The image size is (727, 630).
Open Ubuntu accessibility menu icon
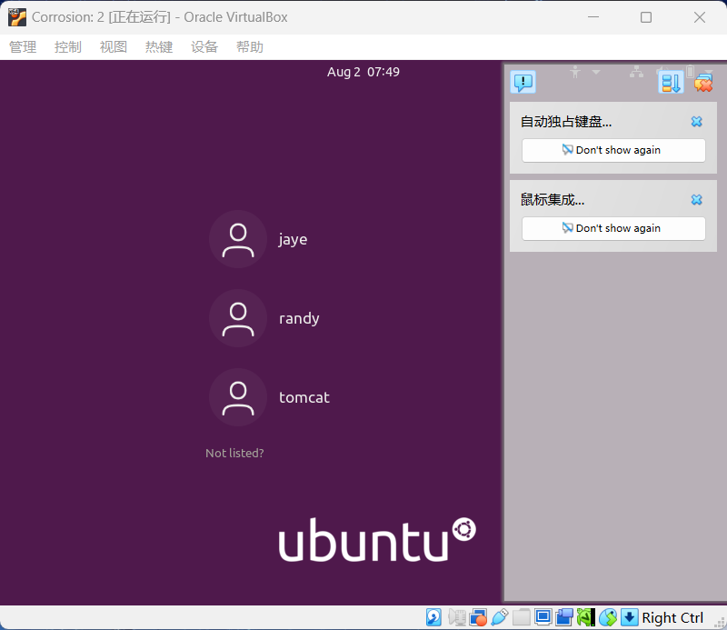click(x=575, y=72)
